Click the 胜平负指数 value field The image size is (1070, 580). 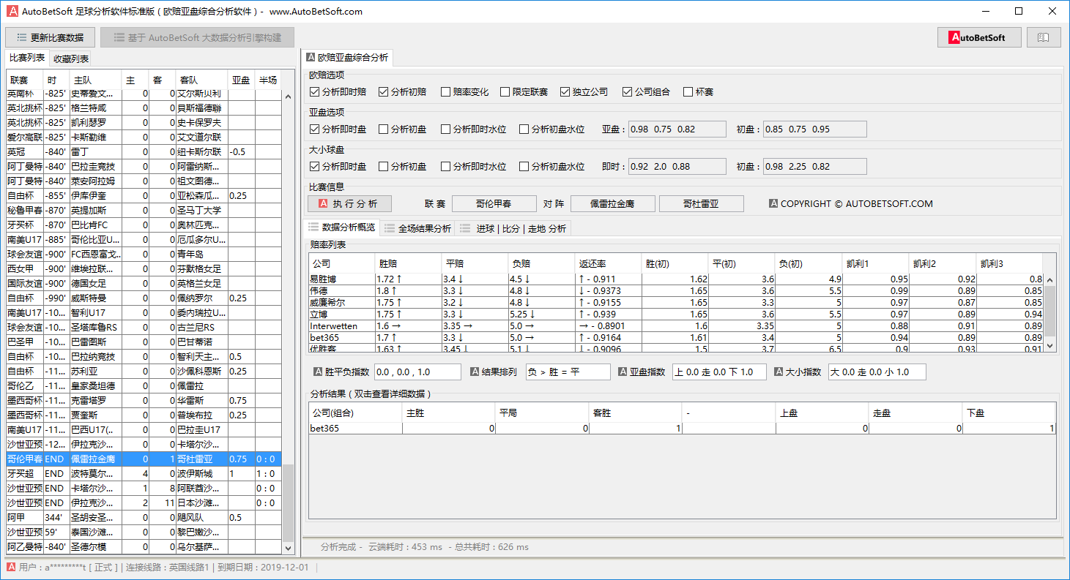[x=417, y=372]
